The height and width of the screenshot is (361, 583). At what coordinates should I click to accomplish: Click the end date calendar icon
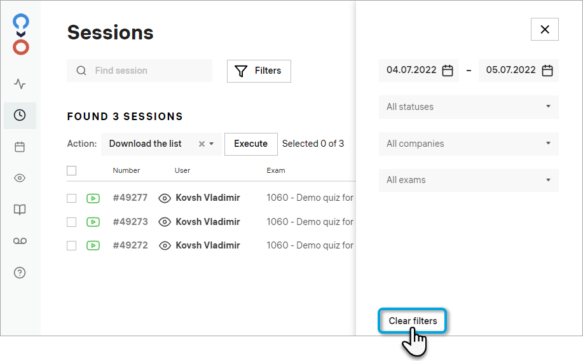click(547, 71)
